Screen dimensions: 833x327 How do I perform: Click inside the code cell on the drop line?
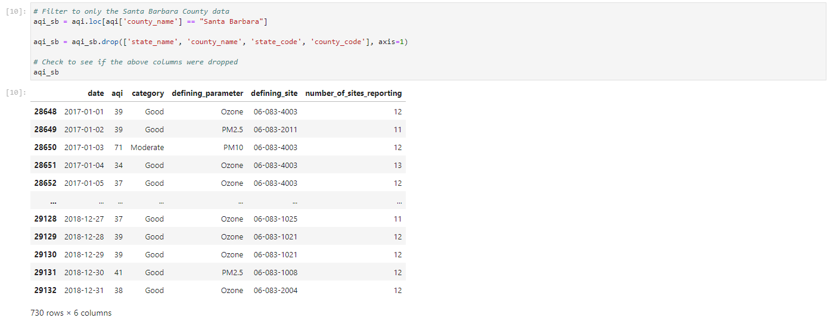point(220,42)
